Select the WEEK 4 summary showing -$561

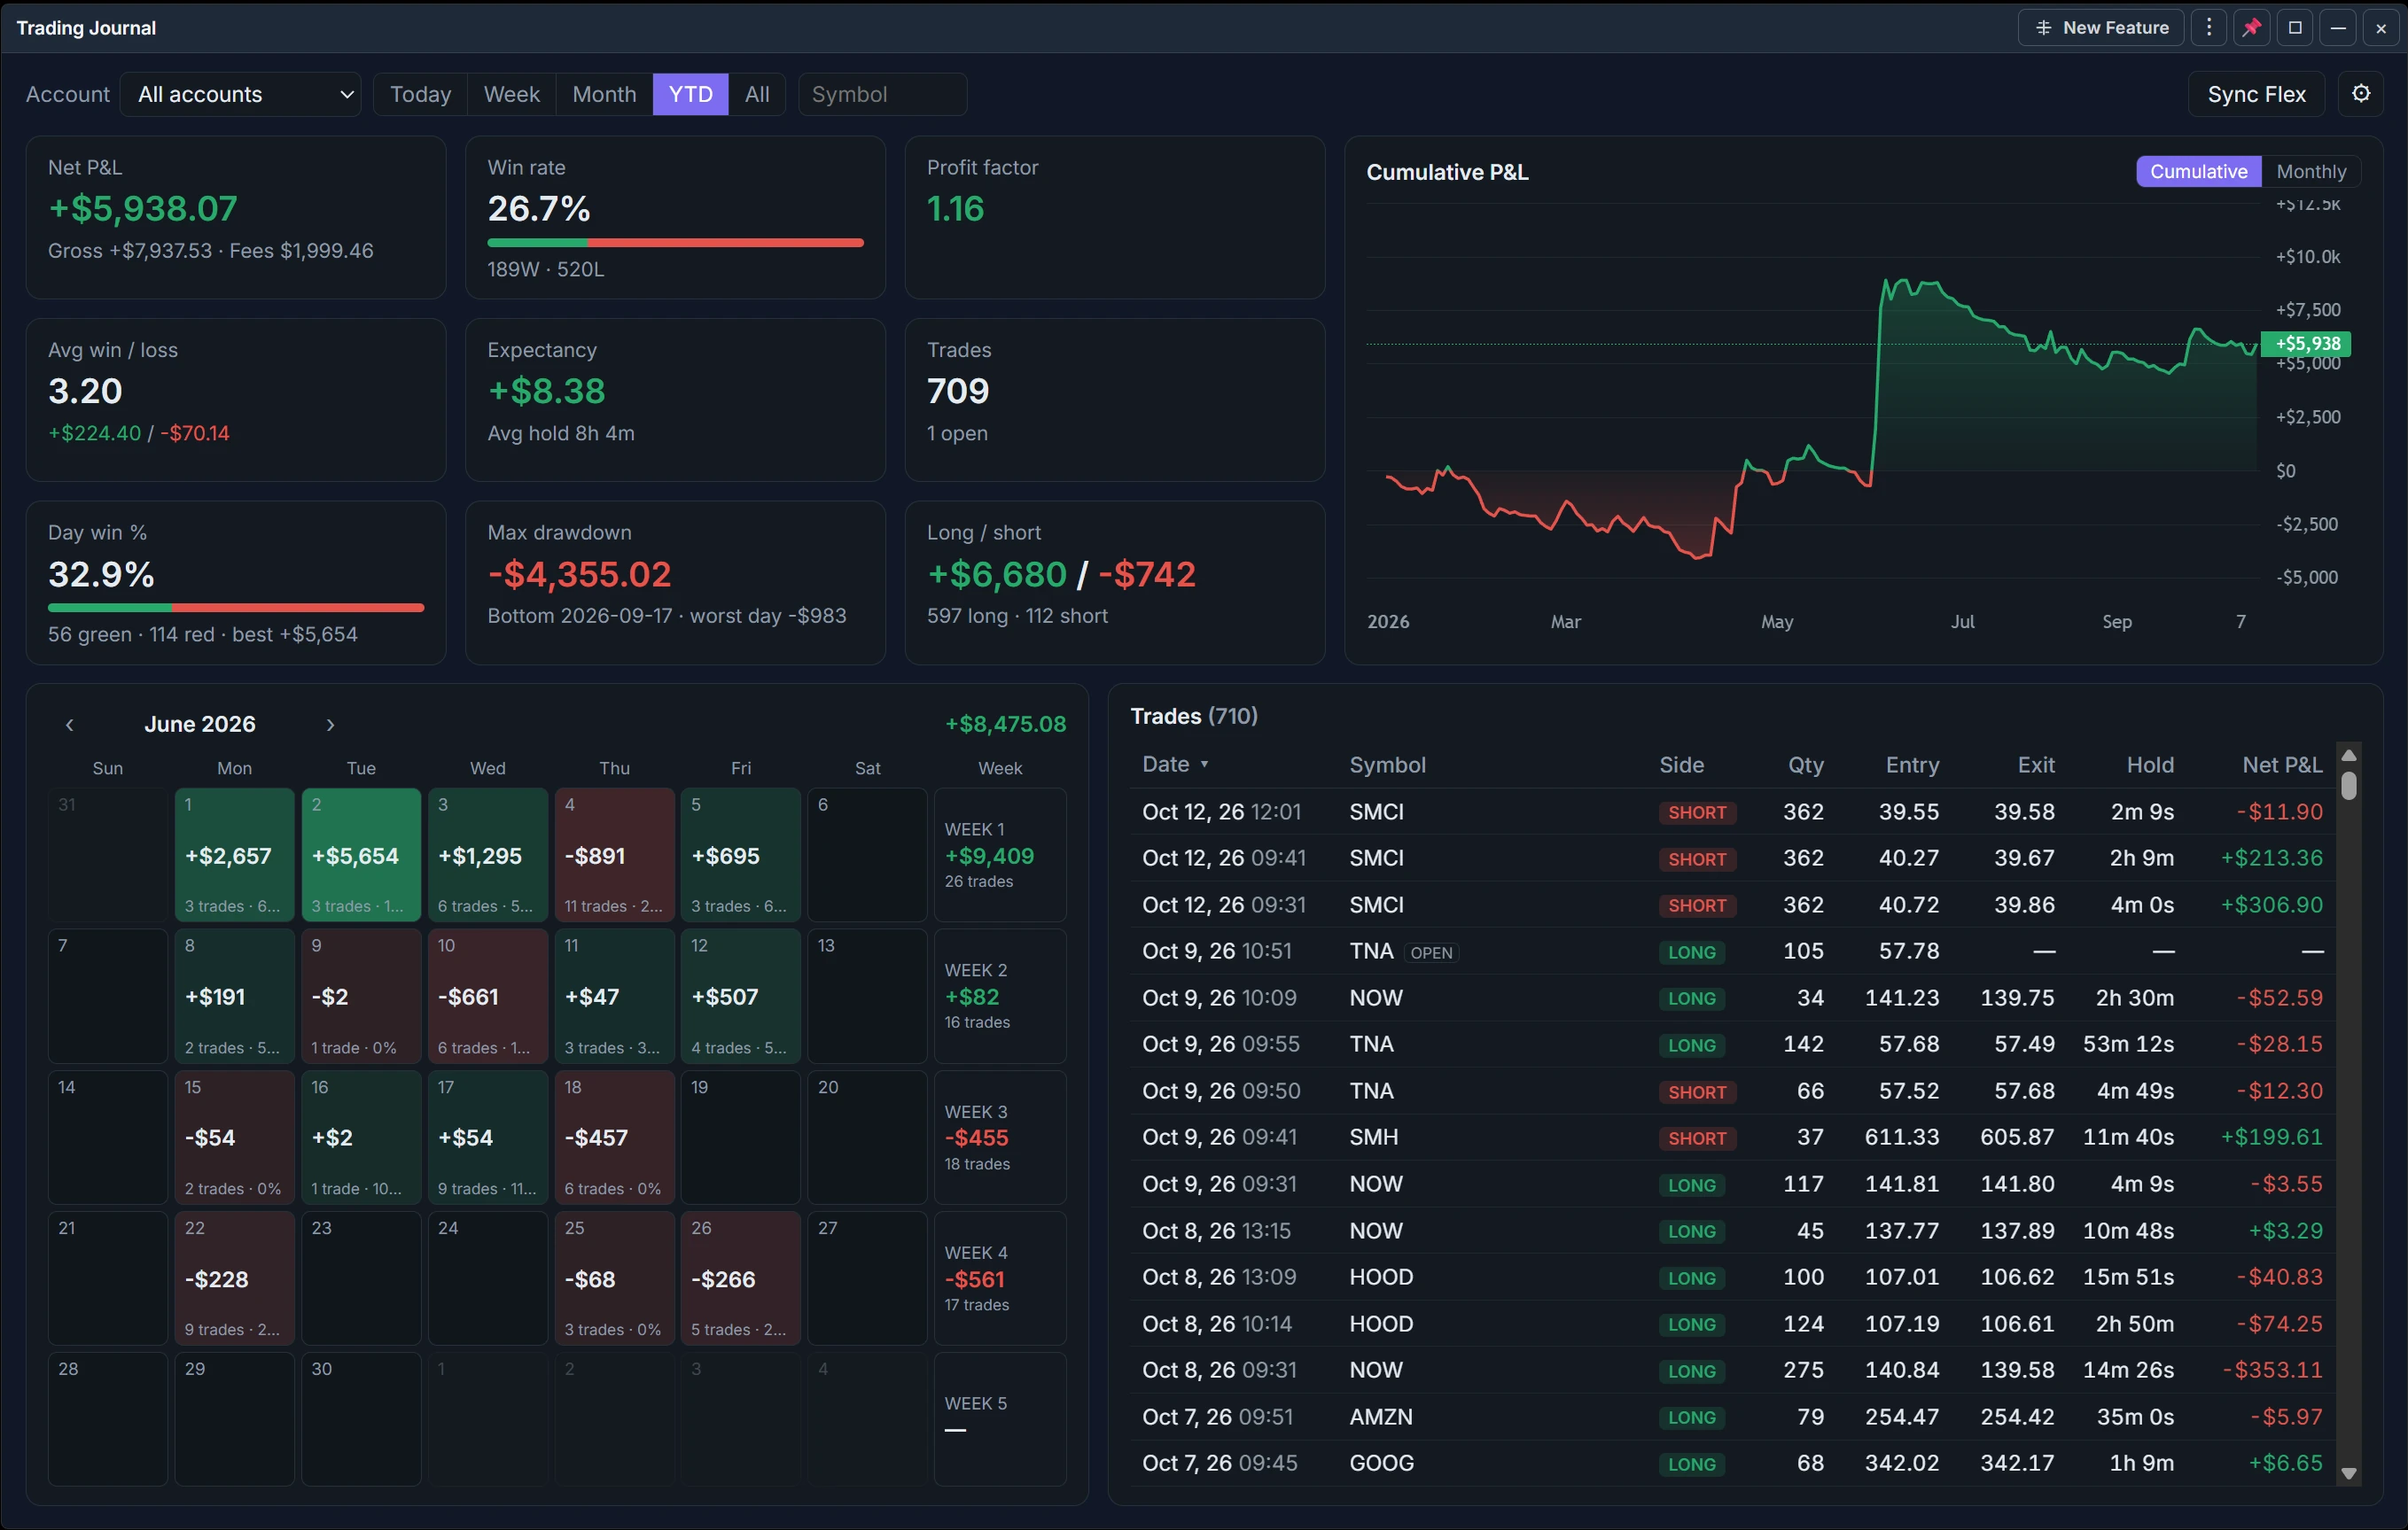pos(1000,1278)
